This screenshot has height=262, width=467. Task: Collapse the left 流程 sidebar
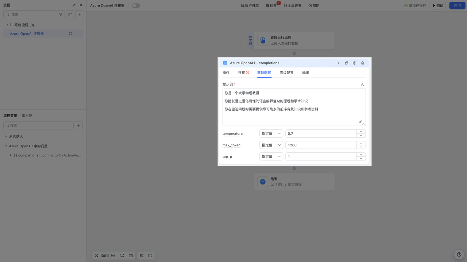[x=81, y=5]
